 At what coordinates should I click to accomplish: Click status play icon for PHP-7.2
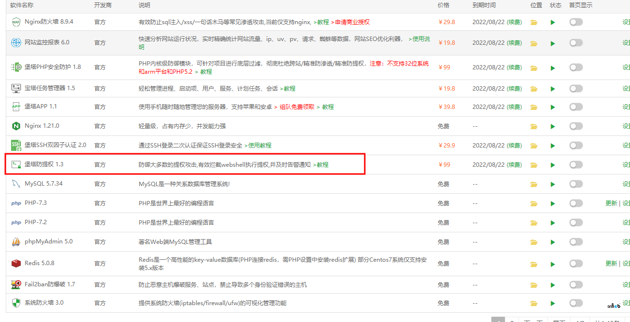click(x=553, y=223)
